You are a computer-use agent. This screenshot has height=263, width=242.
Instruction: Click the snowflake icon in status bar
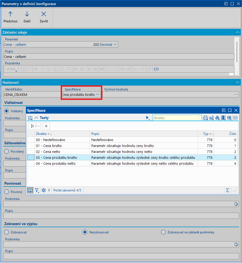coord(44,190)
